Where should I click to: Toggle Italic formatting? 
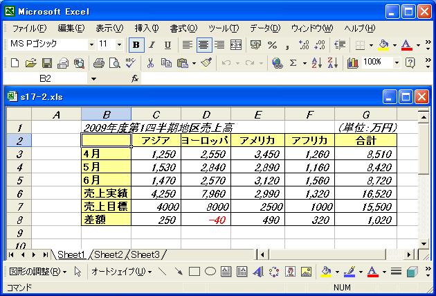coord(152,45)
